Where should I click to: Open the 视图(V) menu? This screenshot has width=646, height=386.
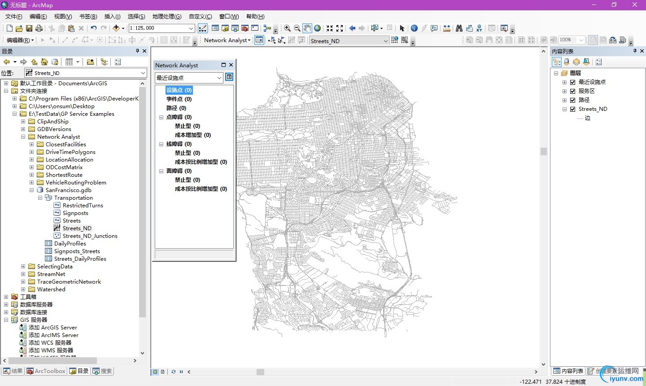pyautogui.click(x=63, y=17)
